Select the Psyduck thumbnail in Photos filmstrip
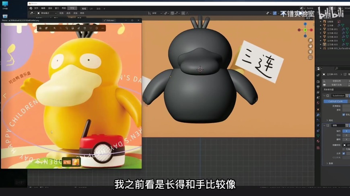The image size is (350, 196). [76, 162]
